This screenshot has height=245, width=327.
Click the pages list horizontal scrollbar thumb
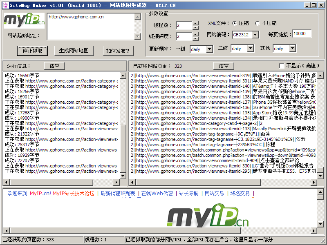tap(198, 182)
